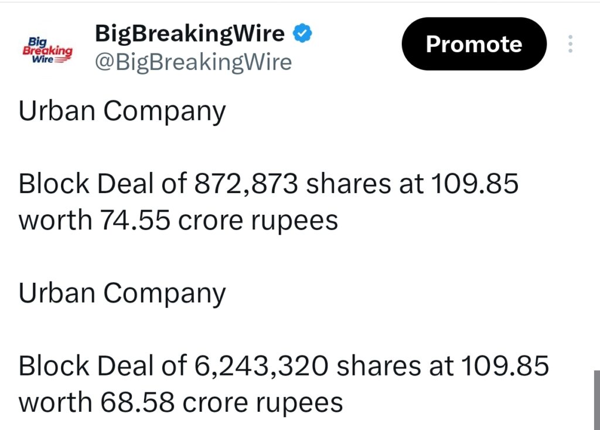Select the verification badge next to the username
600x430 pixels.
(x=302, y=33)
